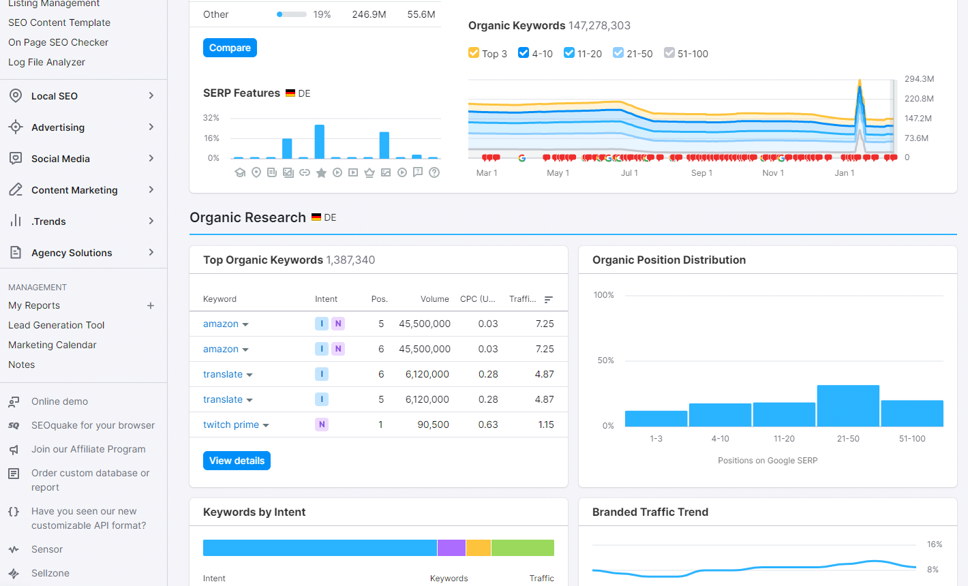Click the Content Marketing pencil icon

[16, 190]
